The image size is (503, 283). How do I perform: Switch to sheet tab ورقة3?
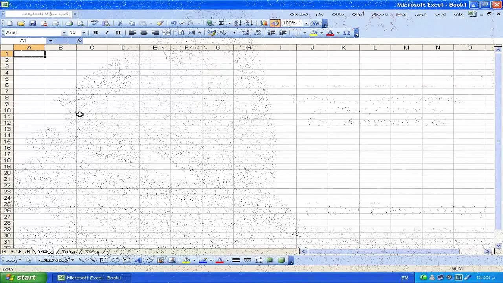92,252
